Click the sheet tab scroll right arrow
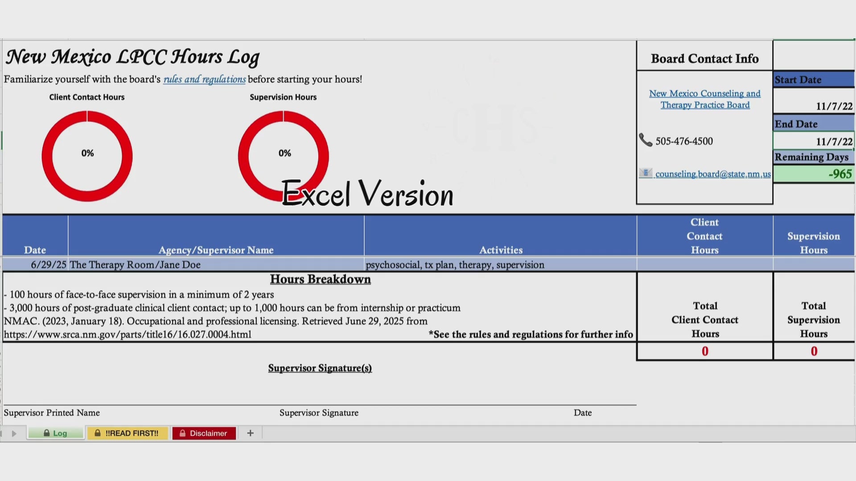Viewport: 856px width, 481px height. pos(14,433)
